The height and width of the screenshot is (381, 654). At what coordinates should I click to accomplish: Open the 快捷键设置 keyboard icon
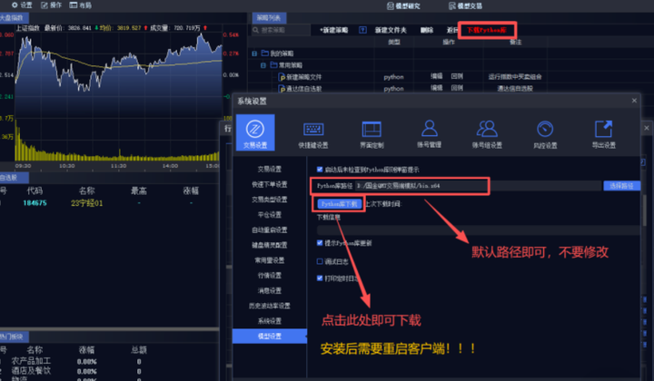(314, 131)
